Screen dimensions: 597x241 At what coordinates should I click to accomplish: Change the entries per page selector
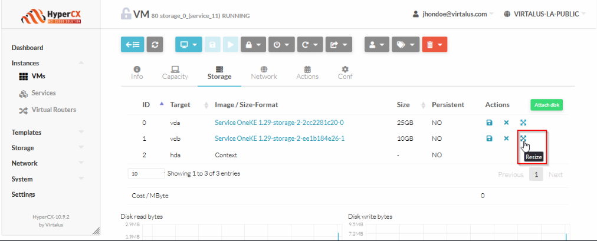pos(146,174)
